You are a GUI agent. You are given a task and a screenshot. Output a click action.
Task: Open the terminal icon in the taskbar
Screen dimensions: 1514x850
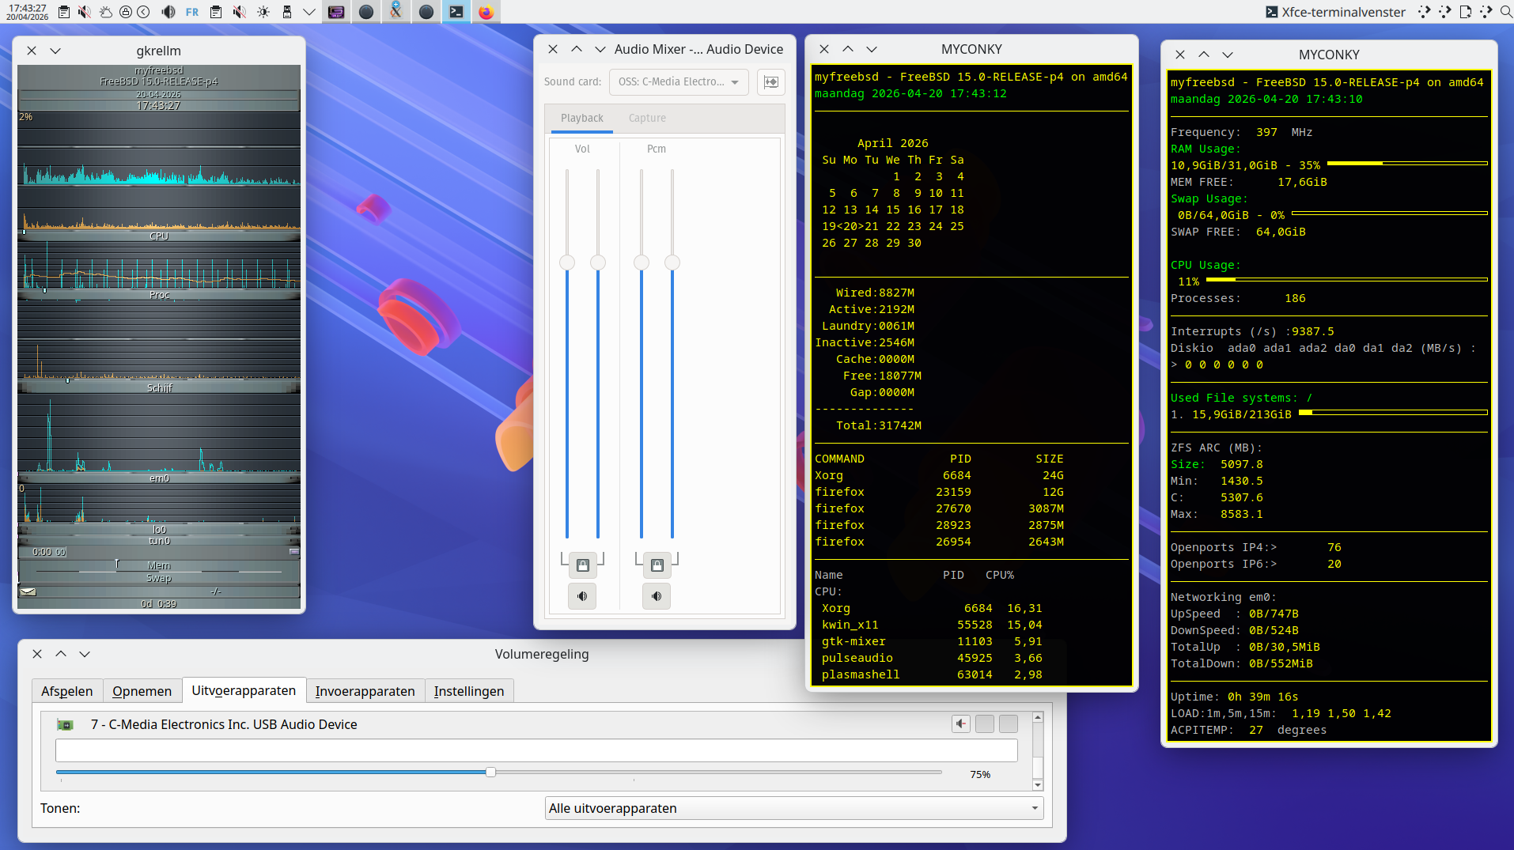point(456,12)
